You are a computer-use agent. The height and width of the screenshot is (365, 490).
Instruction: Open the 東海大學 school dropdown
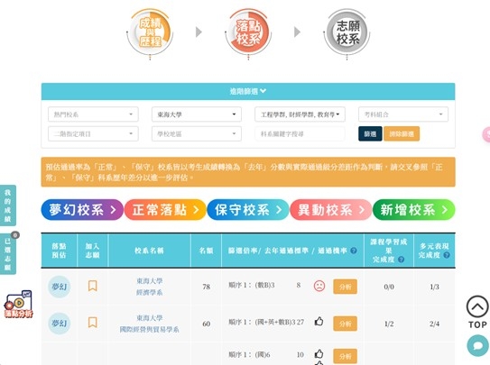(x=197, y=114)
